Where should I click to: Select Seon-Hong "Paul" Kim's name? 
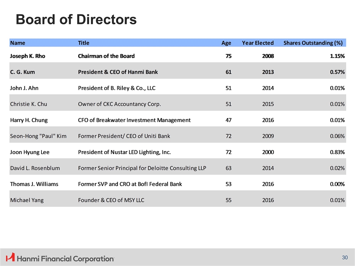click(x=38, y=136)
